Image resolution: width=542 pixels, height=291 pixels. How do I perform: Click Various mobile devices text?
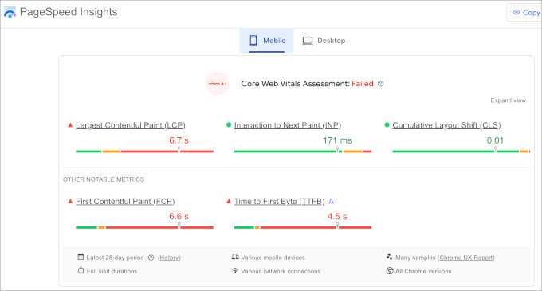pyautogui.click(x=273, y=258)
